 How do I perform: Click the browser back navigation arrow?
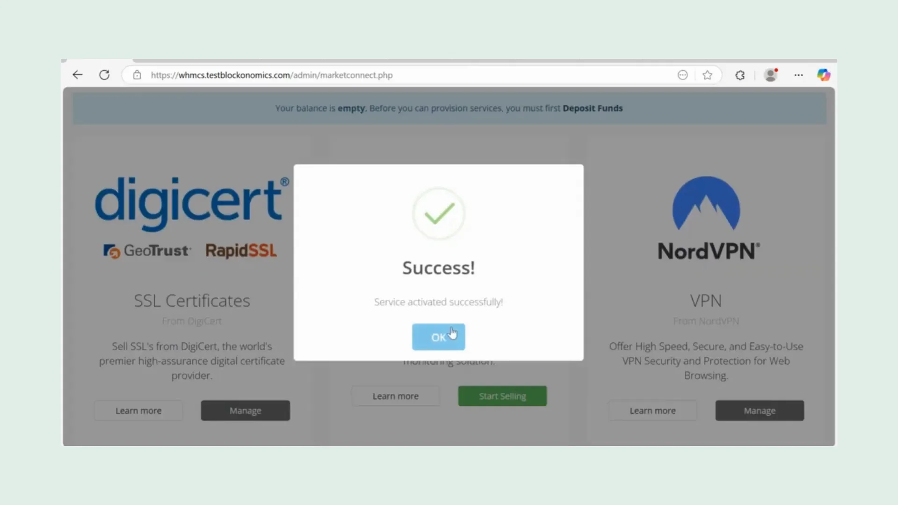pyautogui.click(x=78, y=75)
